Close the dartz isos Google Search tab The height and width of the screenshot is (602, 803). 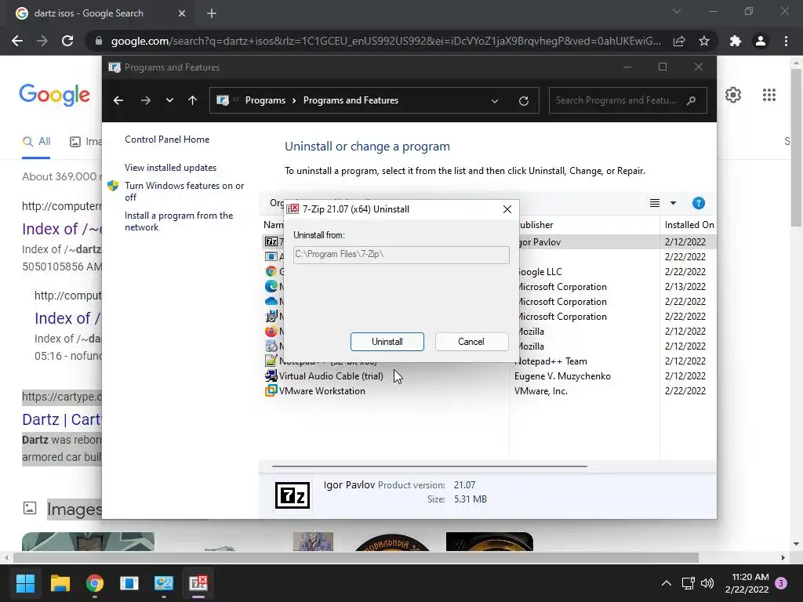pos(182,13)
